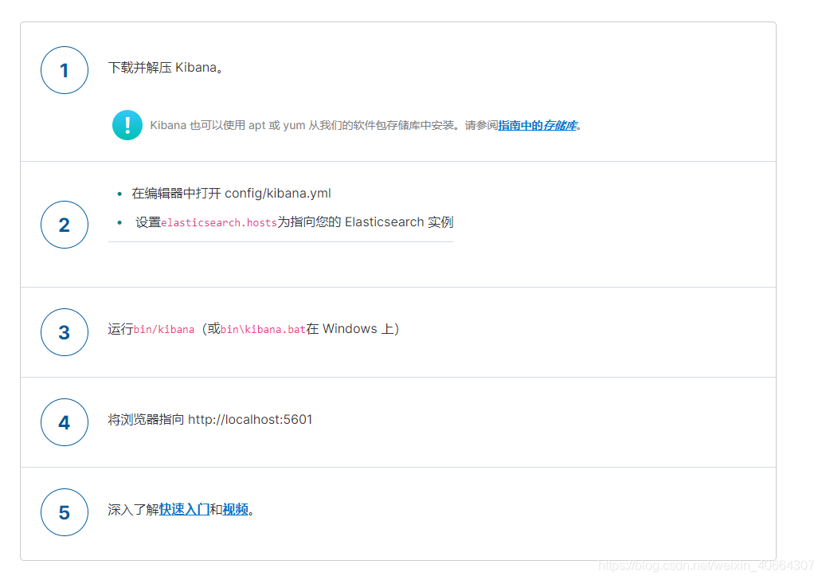Open the 快速入门 link
This screenshot has height=580, width=822.
(x=184, y=509)
